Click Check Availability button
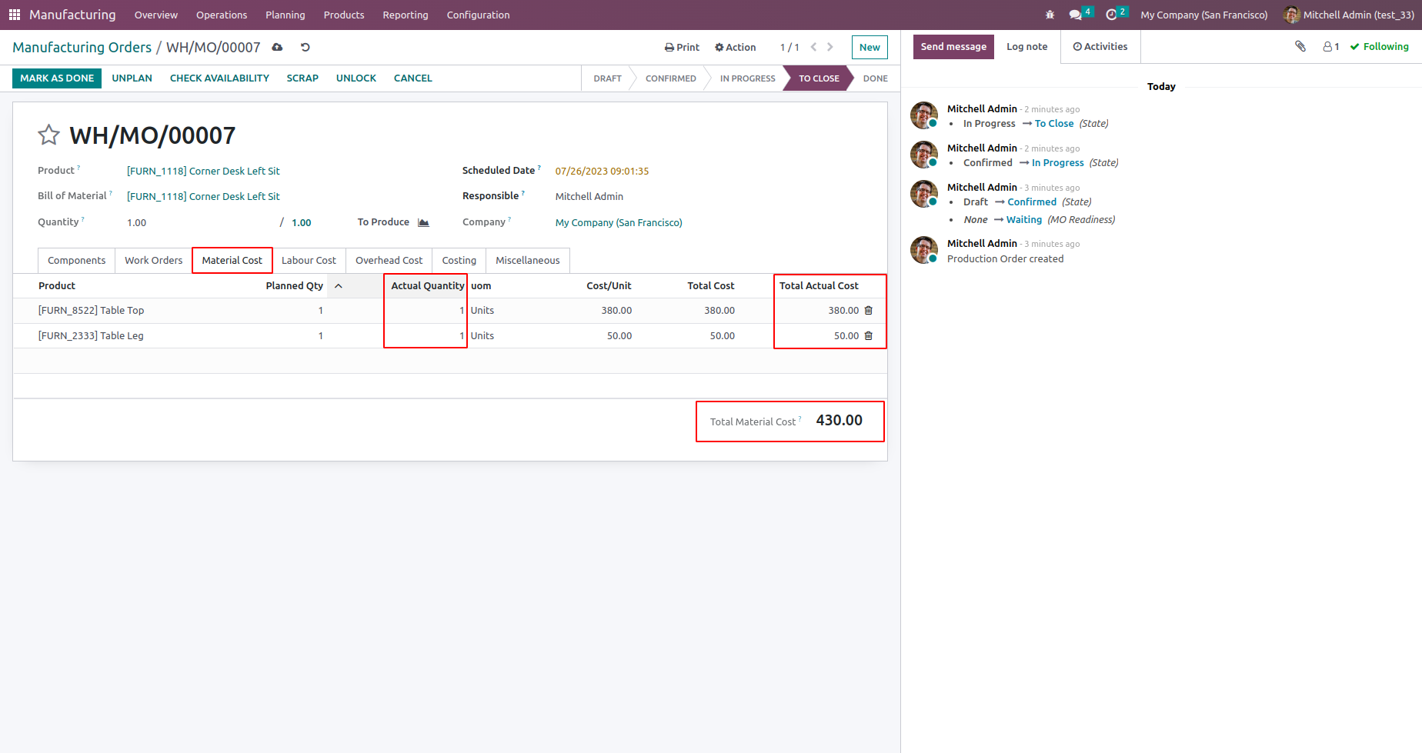Screen dimensions: 1422x753 [x=219, y=78]
